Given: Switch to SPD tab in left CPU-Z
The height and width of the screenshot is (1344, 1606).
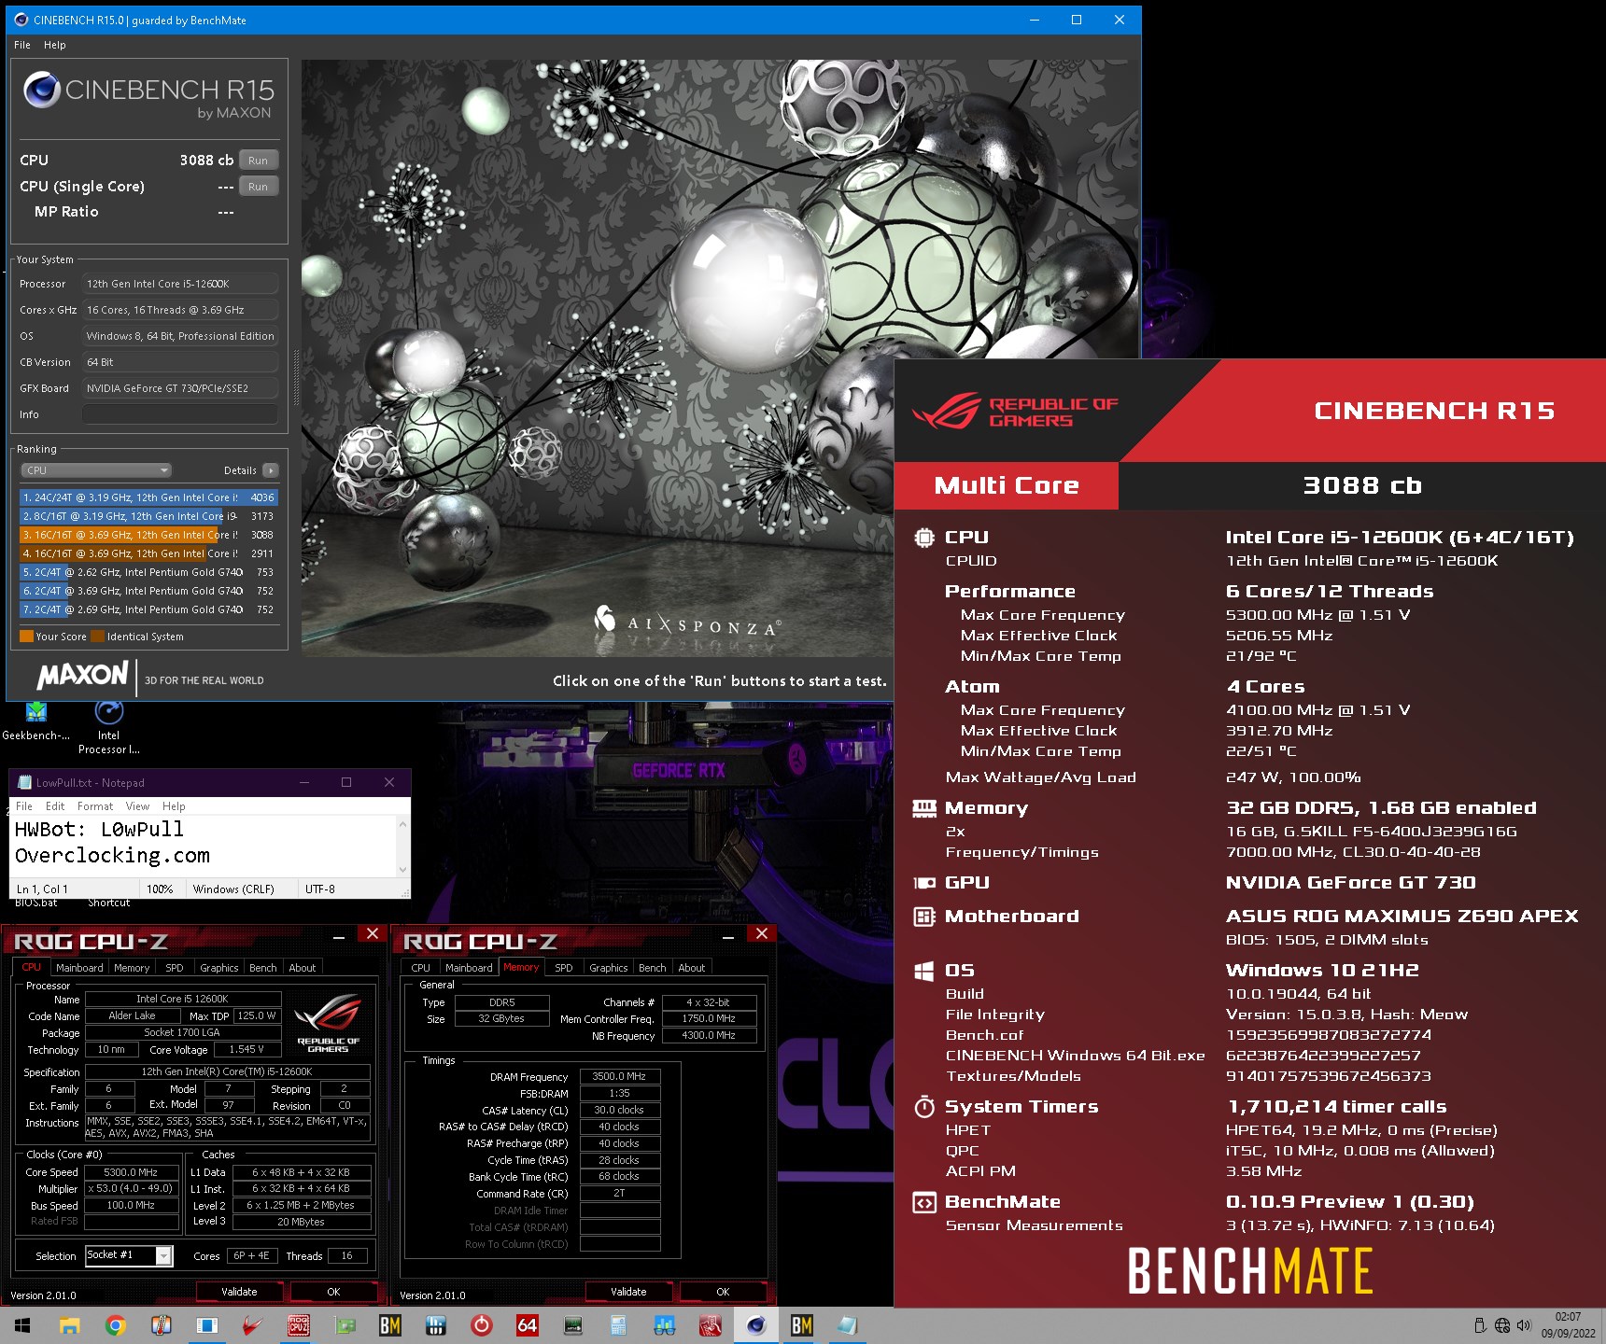Looking at the screenshot, I should point(175,968).
